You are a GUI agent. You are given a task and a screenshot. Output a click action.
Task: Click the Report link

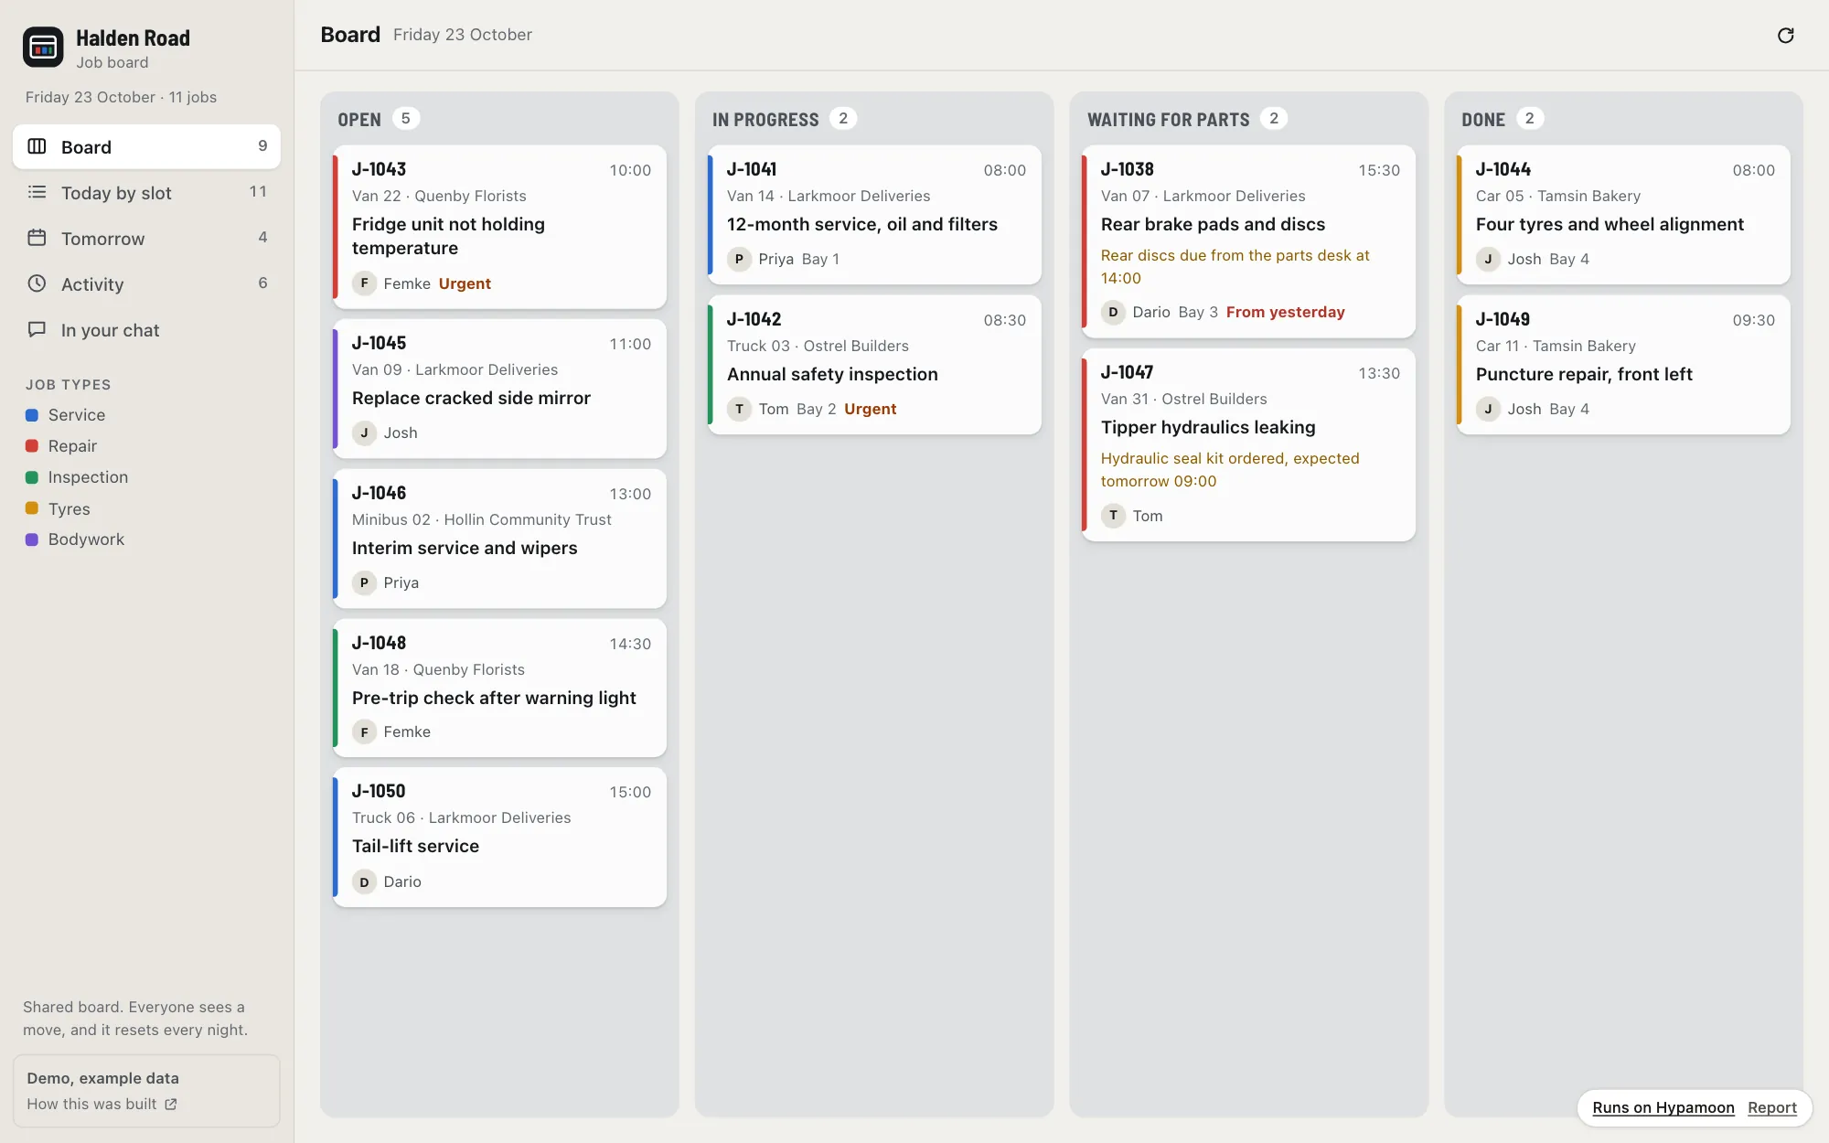pos(1771,1107)
